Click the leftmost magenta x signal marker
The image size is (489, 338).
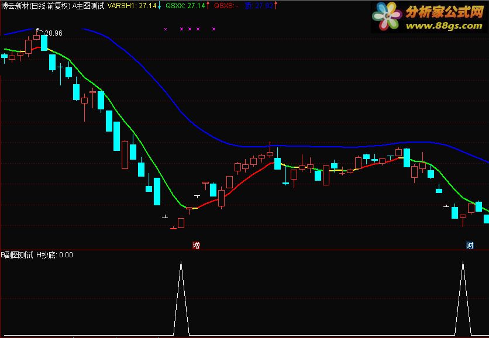pyautogui.click(x=166, y=29)
